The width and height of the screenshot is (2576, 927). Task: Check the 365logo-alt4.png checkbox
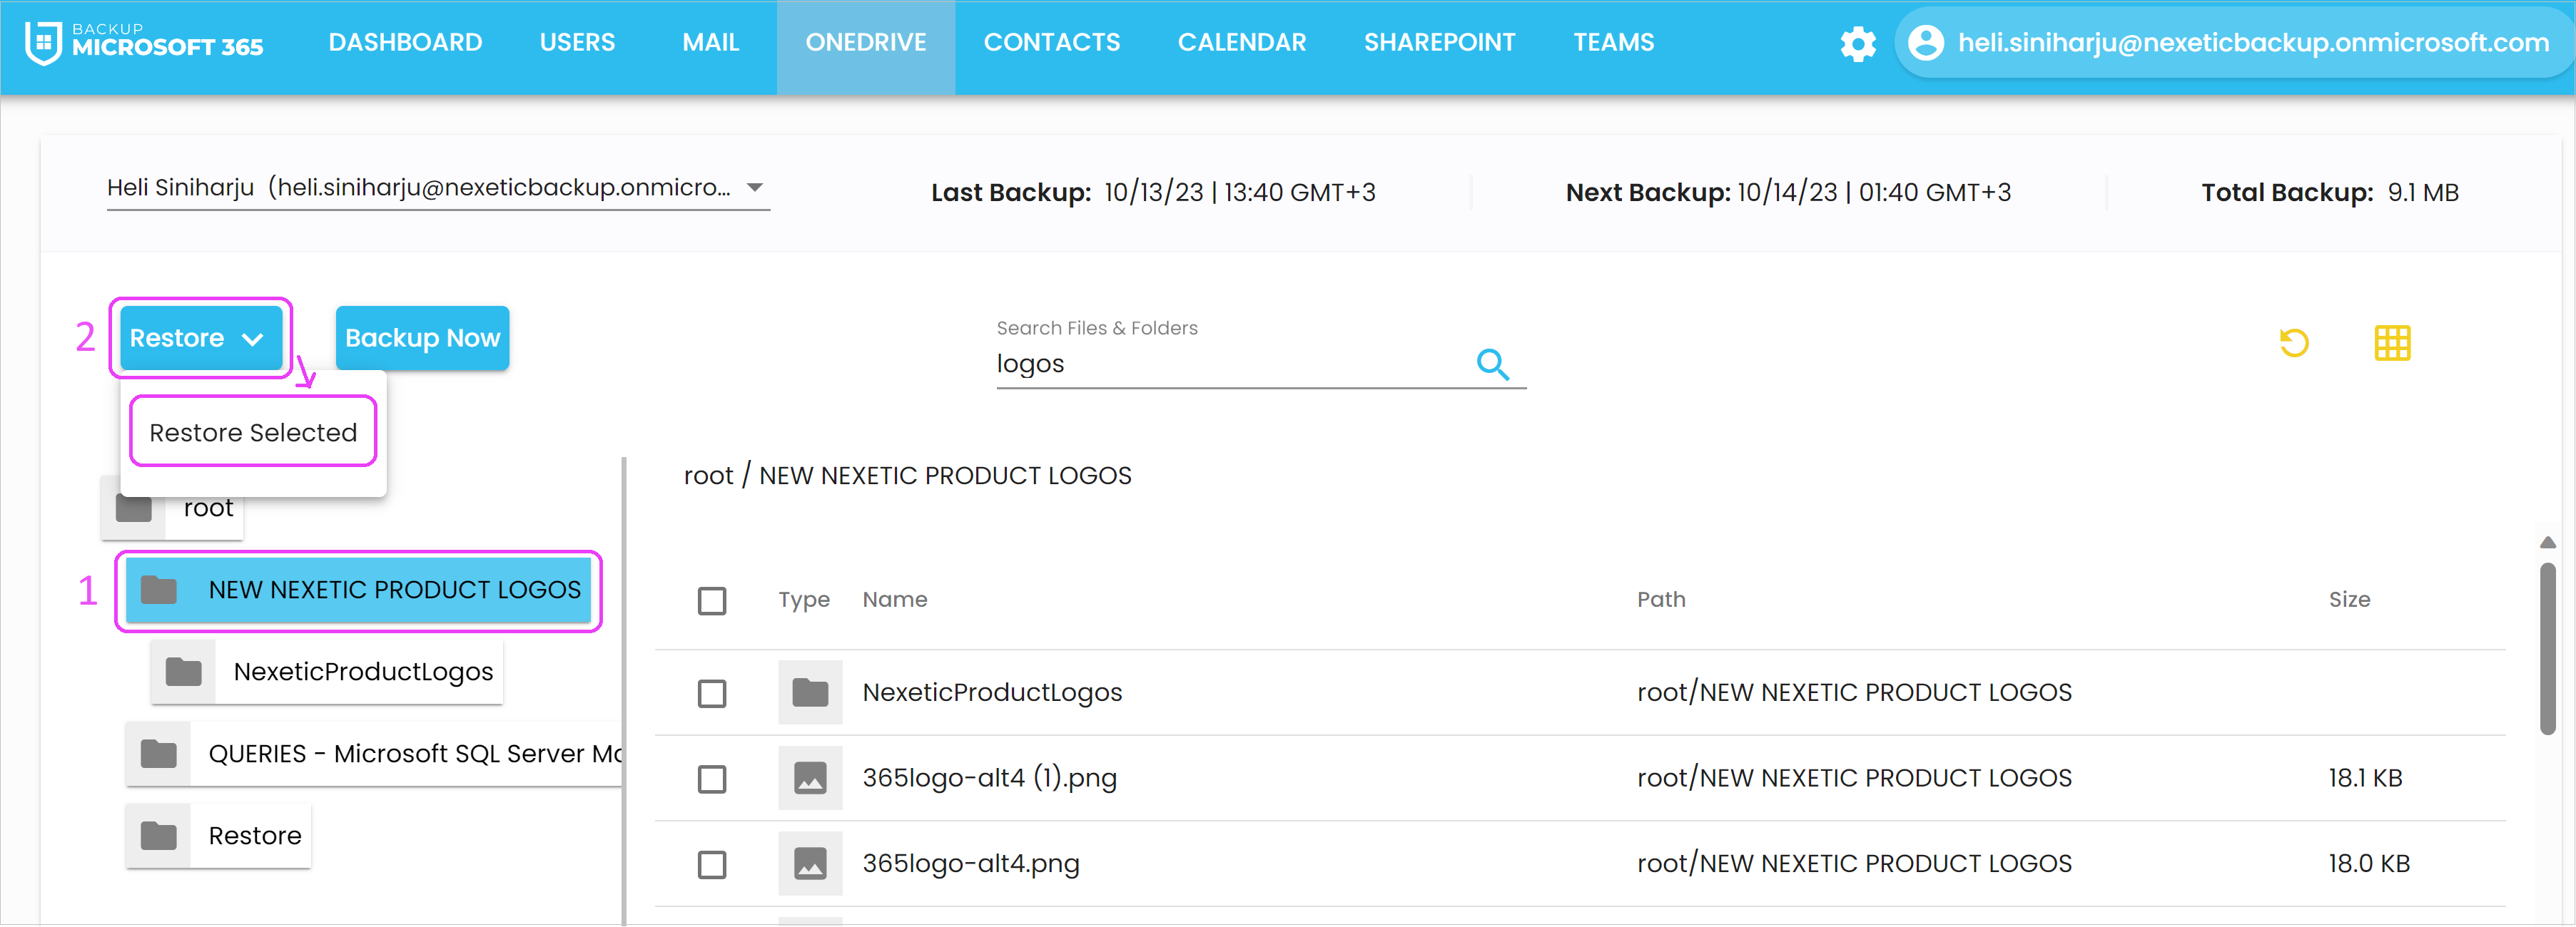[712, 865]
